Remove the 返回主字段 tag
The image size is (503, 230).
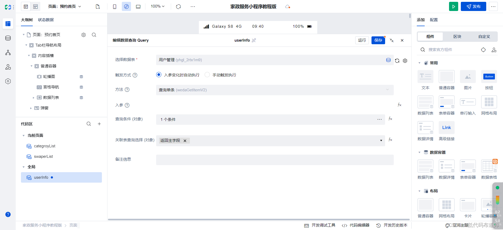(x=185, y=141)
